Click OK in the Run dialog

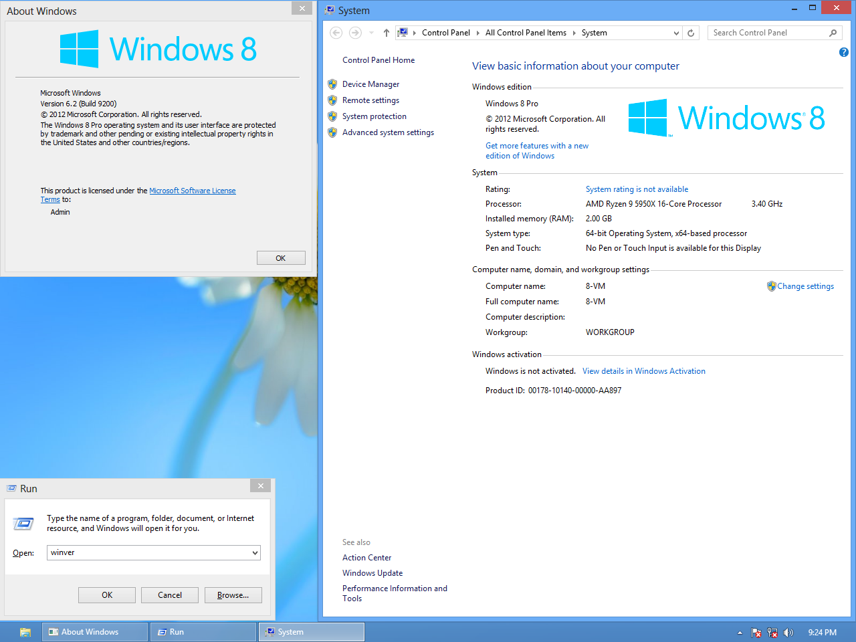pyautogui.click(x=107, y=595)
